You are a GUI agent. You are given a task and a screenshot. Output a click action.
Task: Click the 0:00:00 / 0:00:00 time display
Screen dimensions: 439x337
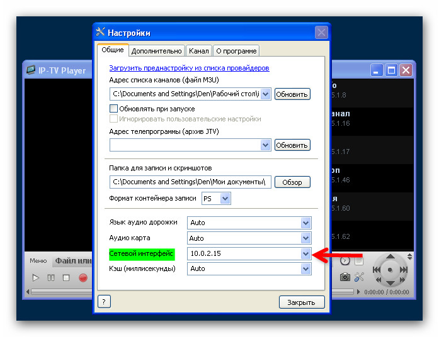pyautogui.click(x=386, y=292)
